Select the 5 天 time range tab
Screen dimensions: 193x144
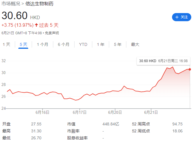point(23,44)
